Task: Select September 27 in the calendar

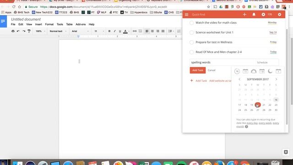Action: (x=258, y=110)
